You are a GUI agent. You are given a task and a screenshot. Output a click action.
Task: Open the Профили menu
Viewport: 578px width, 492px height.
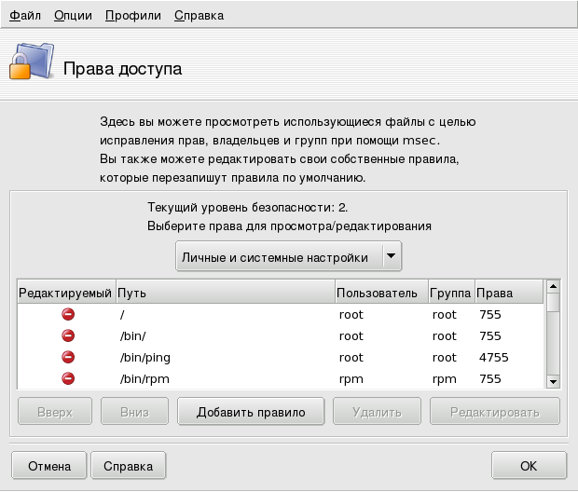pyautogui.click(x=133, y=16)
